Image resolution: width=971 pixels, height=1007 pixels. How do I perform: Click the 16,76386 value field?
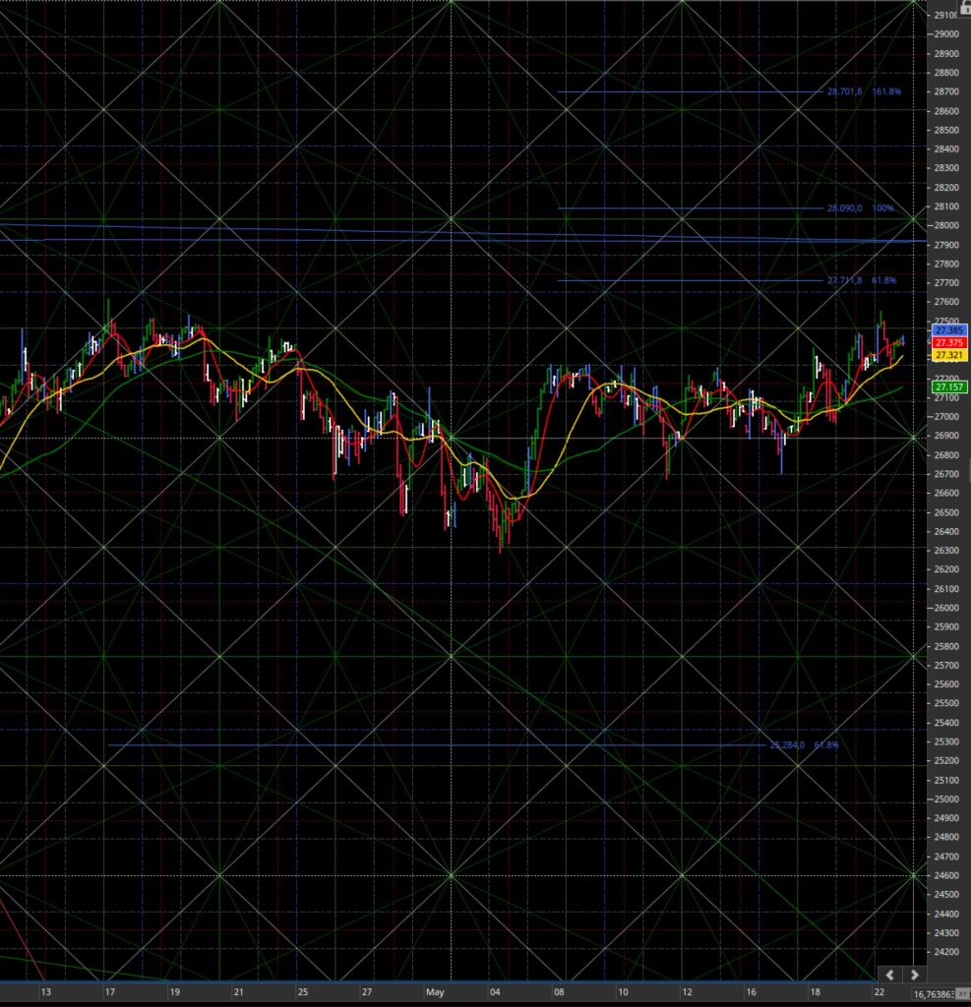tap(935, 994)
